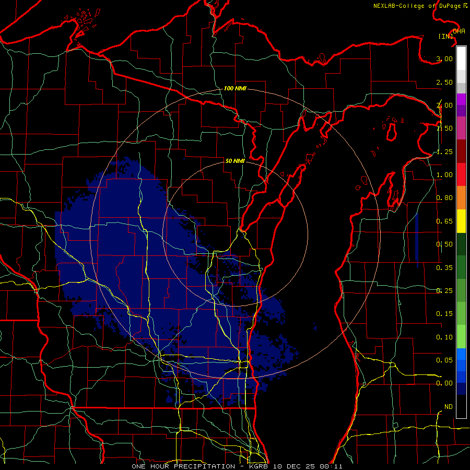Click the NEXLAB-College of DuPage label

(x=420, y=6)
